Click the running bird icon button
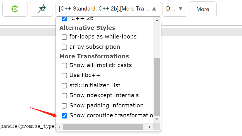Image resolution: width=242 pixels, height=136 pixels. tap(41, 9)
